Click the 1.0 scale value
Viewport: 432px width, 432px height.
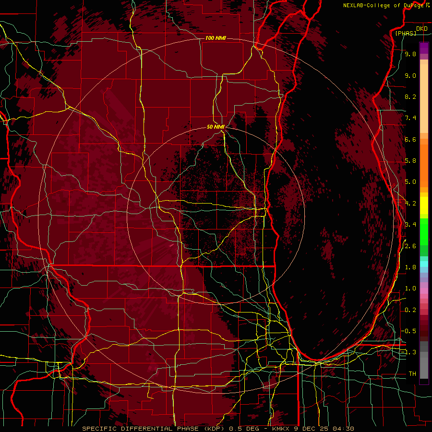tap(410, 288)
